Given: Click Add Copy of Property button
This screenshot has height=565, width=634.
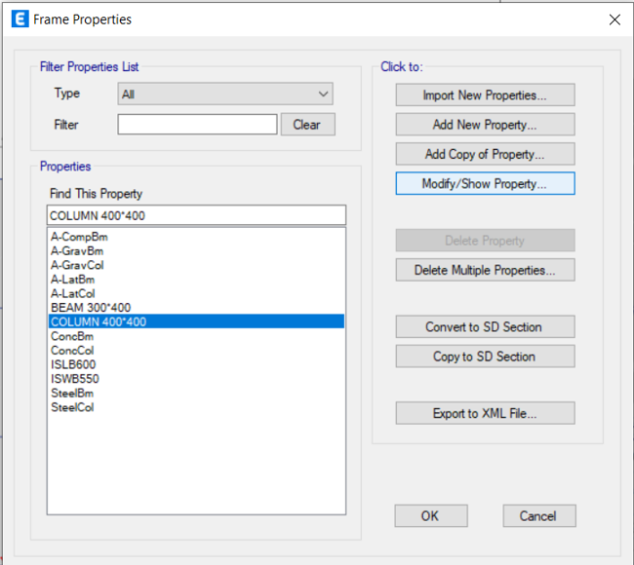Looking at the screenshot, I should [485, 154].
